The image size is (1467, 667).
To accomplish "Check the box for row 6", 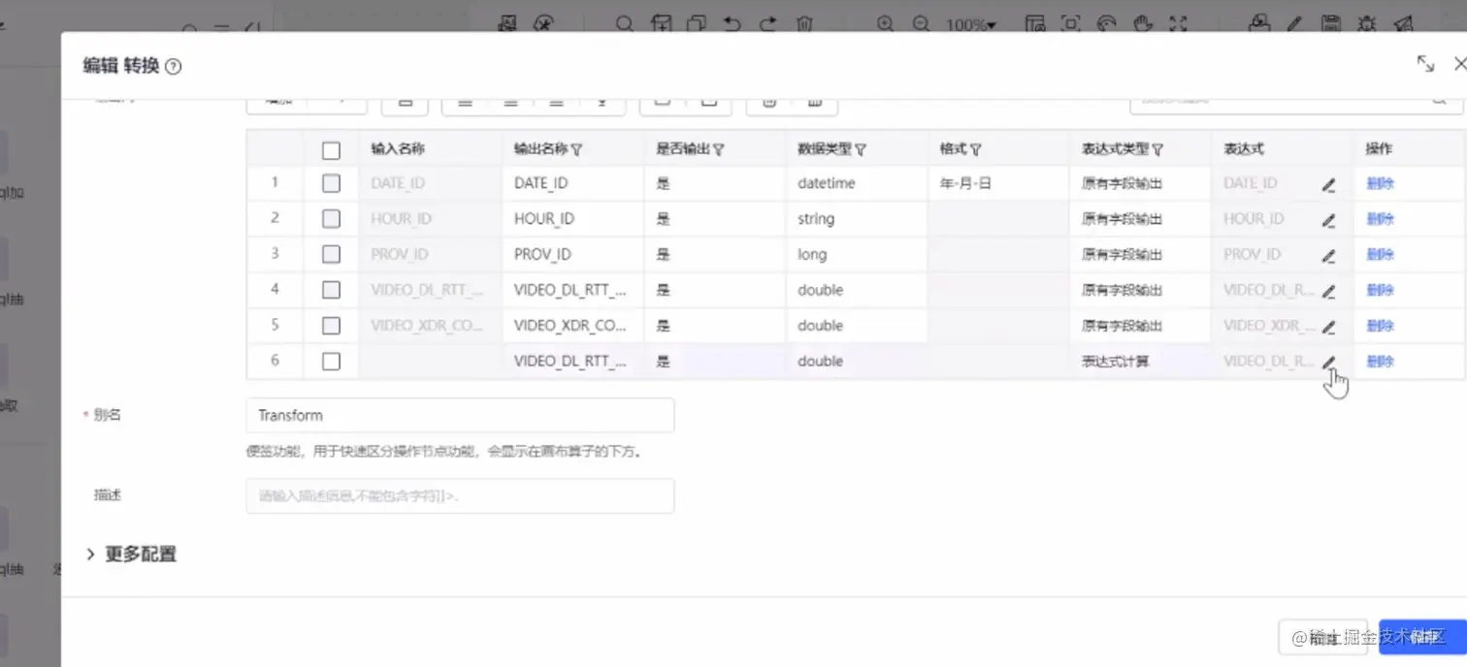I will [331, 361].
